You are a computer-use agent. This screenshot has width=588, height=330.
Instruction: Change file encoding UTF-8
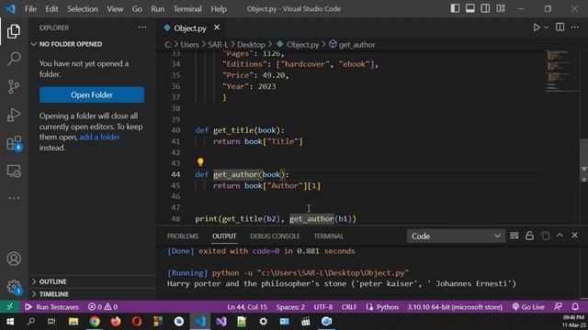323,307
